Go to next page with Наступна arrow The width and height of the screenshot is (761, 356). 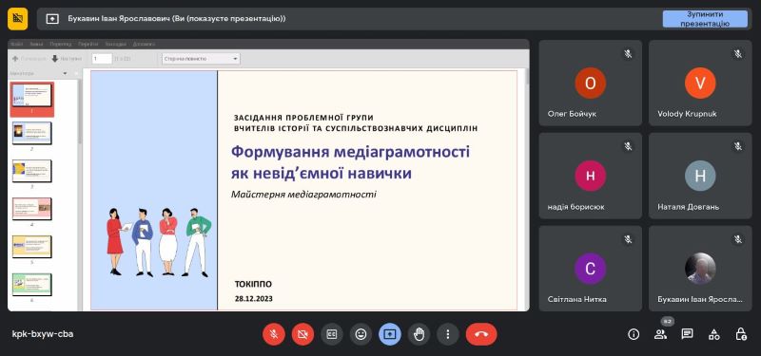tap(67, 59)
